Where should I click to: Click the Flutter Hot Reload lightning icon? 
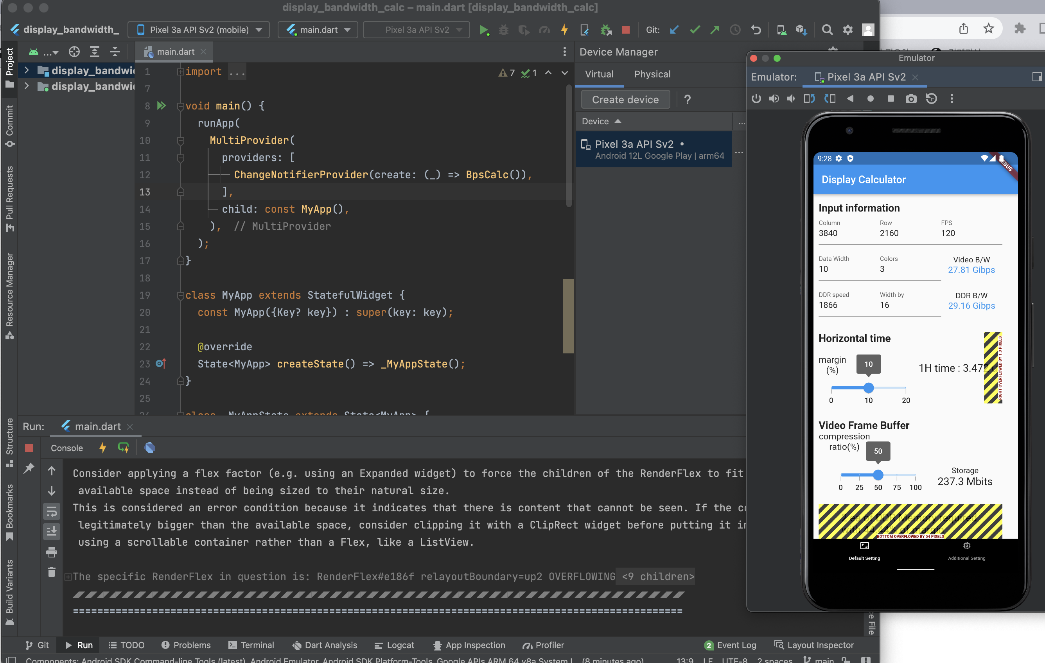coord(564,30)
